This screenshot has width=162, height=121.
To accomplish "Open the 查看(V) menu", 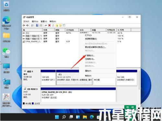I will click(x=44, y=21).
